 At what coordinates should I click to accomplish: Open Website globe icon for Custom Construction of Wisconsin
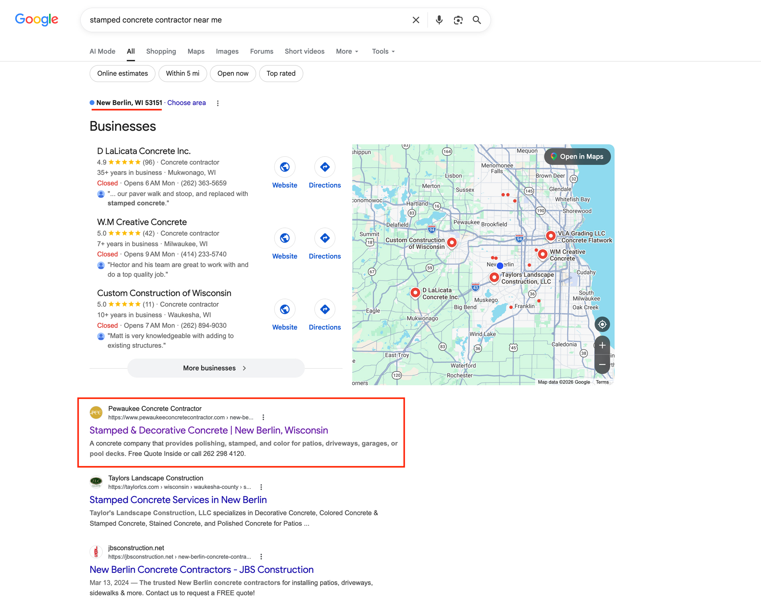point(285,309)
